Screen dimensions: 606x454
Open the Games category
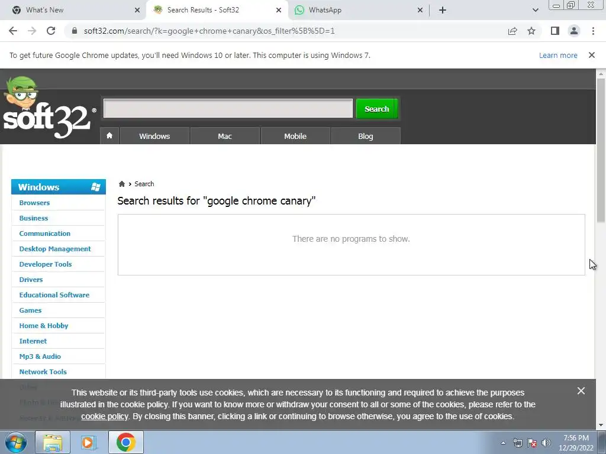[30, 310]
